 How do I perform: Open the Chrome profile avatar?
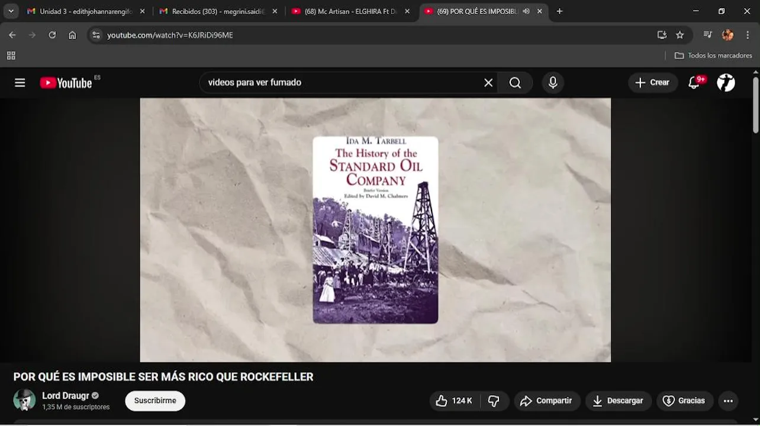coord(728,35)
